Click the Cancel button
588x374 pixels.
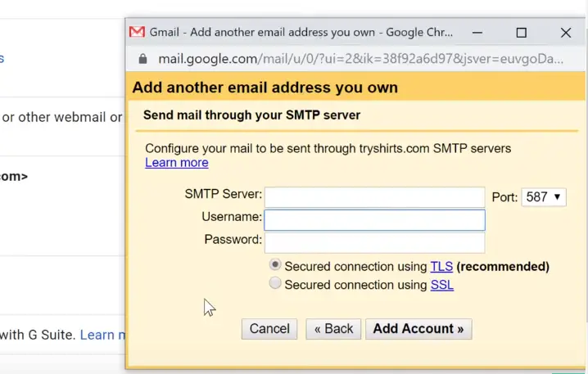269,329
